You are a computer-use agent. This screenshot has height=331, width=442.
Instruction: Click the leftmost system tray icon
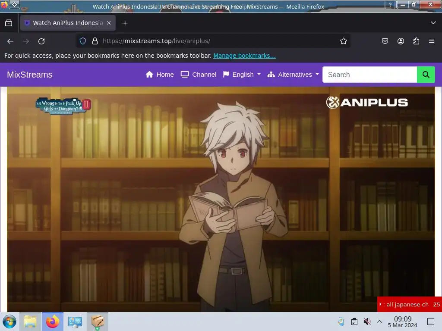(341, 322)
